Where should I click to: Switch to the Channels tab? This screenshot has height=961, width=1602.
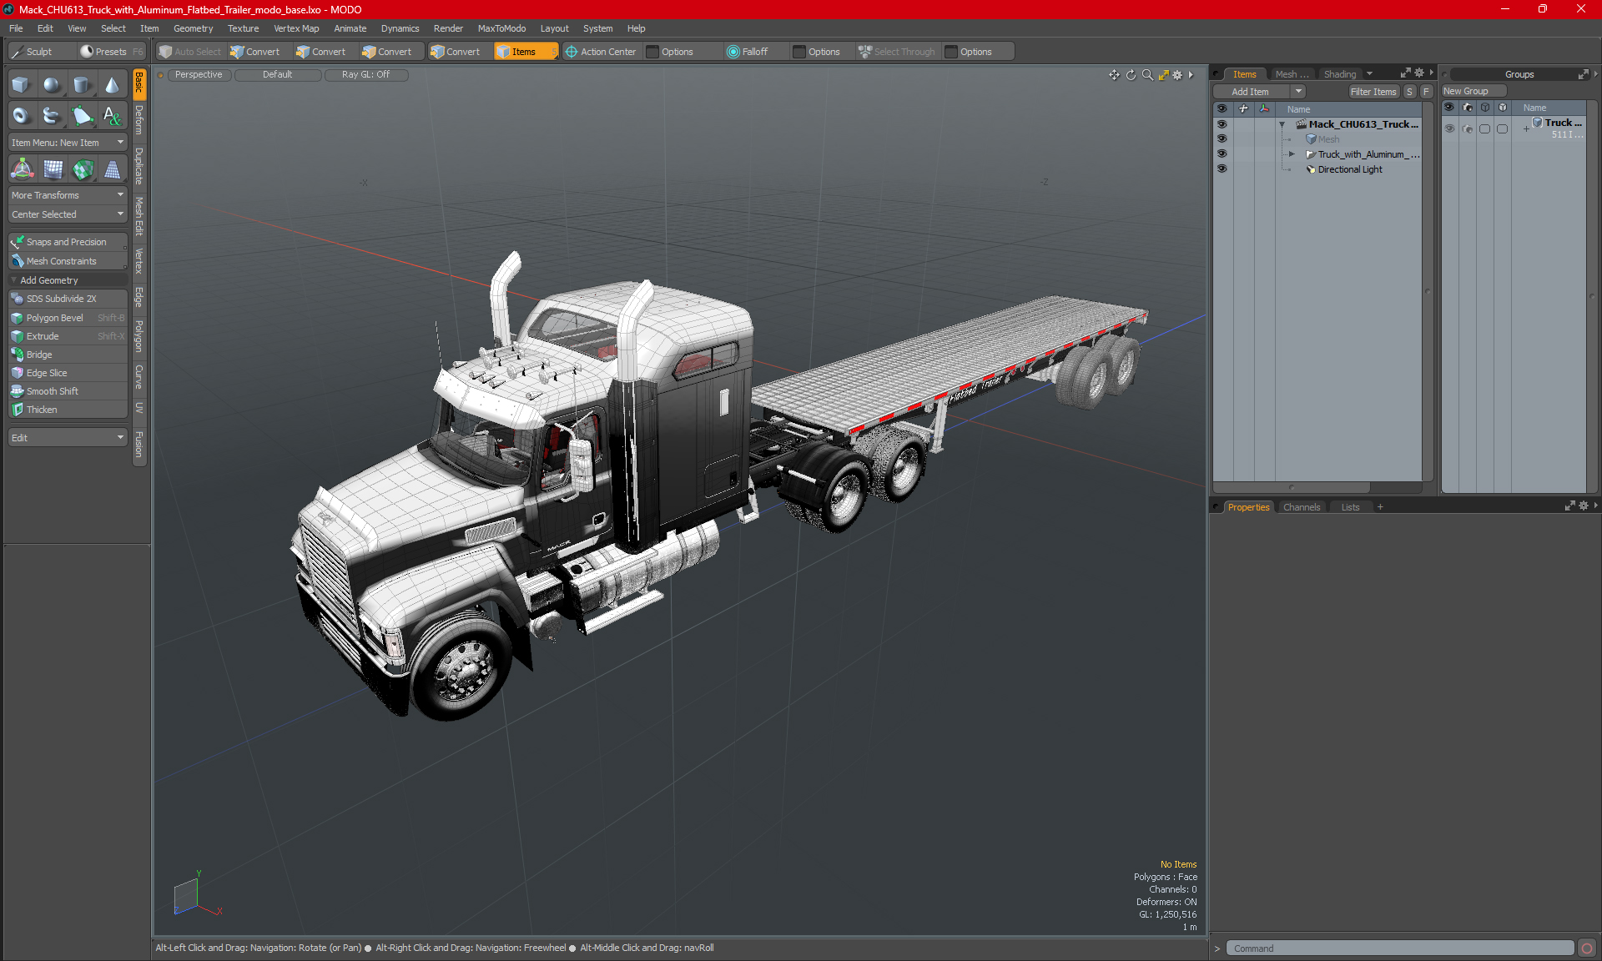click(1301, 507)
